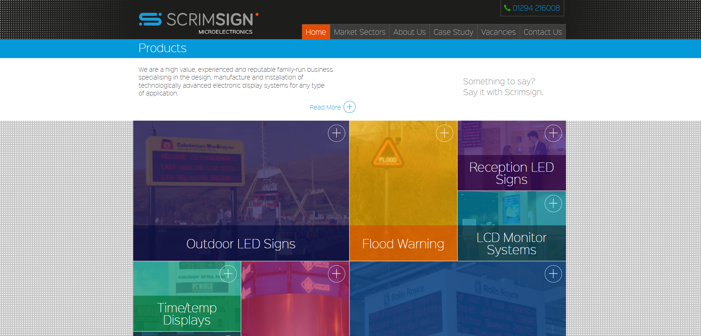Click plus icon on Rolls-Royce tile

point(553,274)
